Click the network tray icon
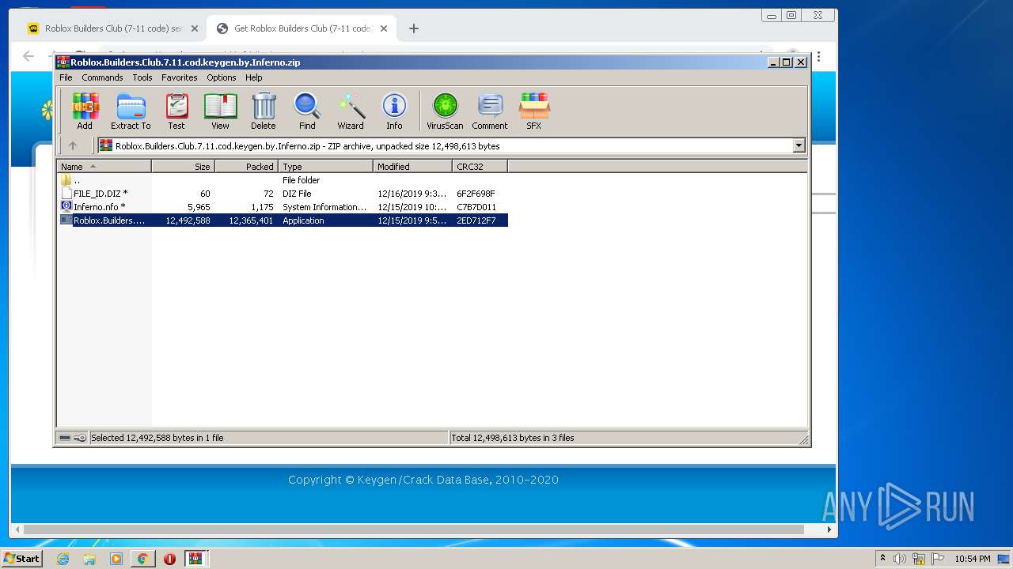This screenshot has height=569, width=1013. pos(919,559)
